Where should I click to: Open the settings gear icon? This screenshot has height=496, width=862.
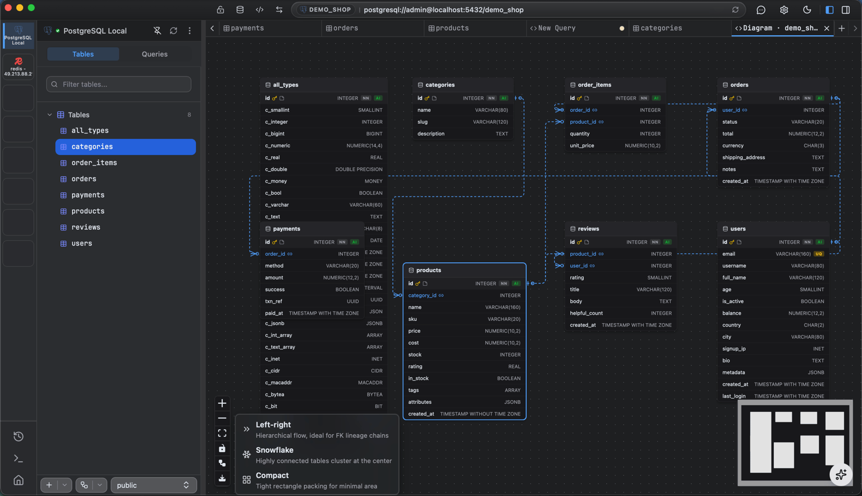(x=784, y=10)
